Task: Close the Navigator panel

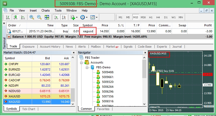Action: pos(145,53)
